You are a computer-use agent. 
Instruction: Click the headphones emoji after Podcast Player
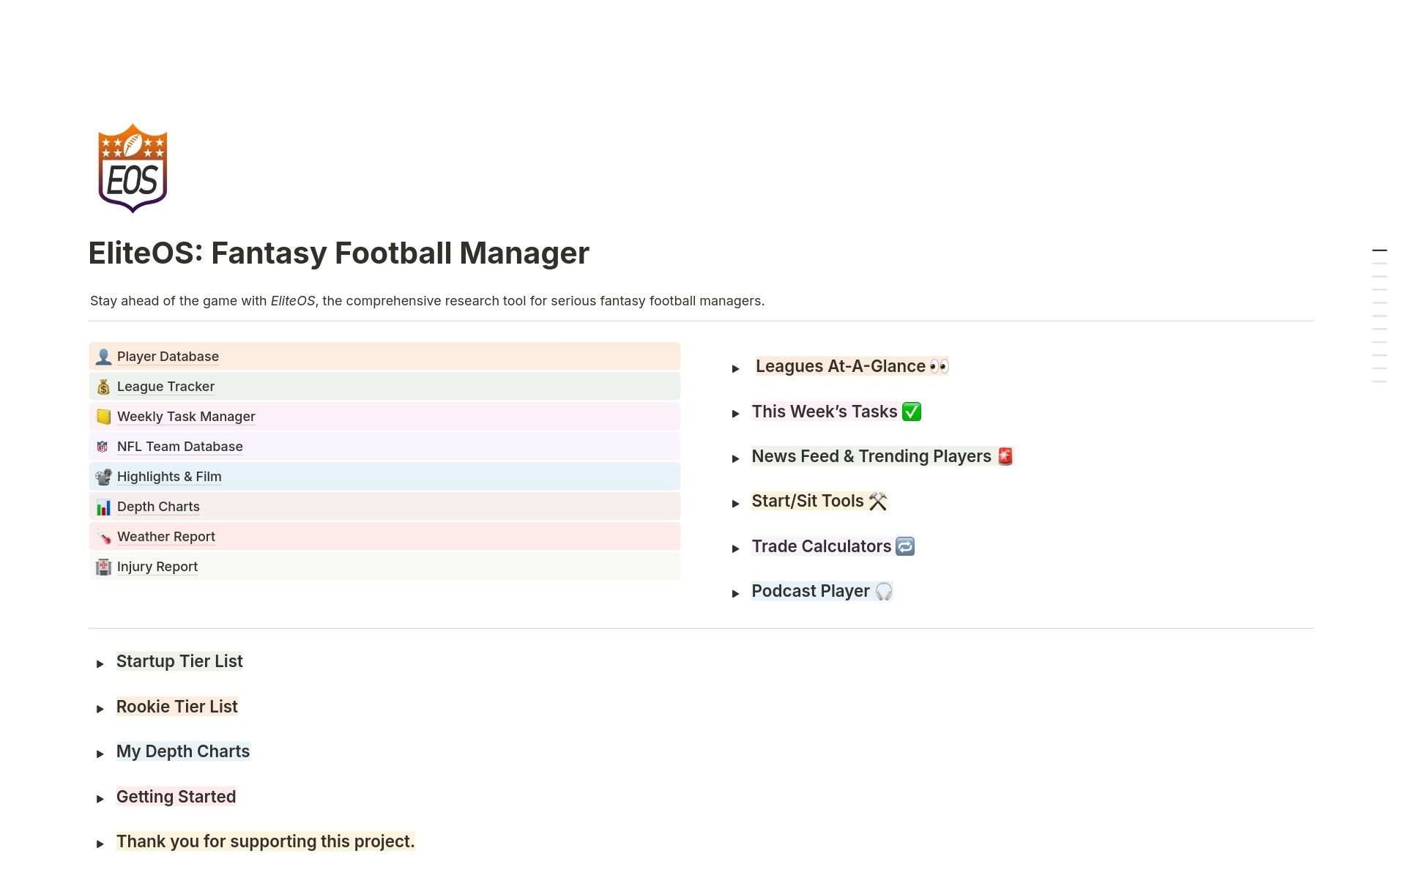point(884,591)
